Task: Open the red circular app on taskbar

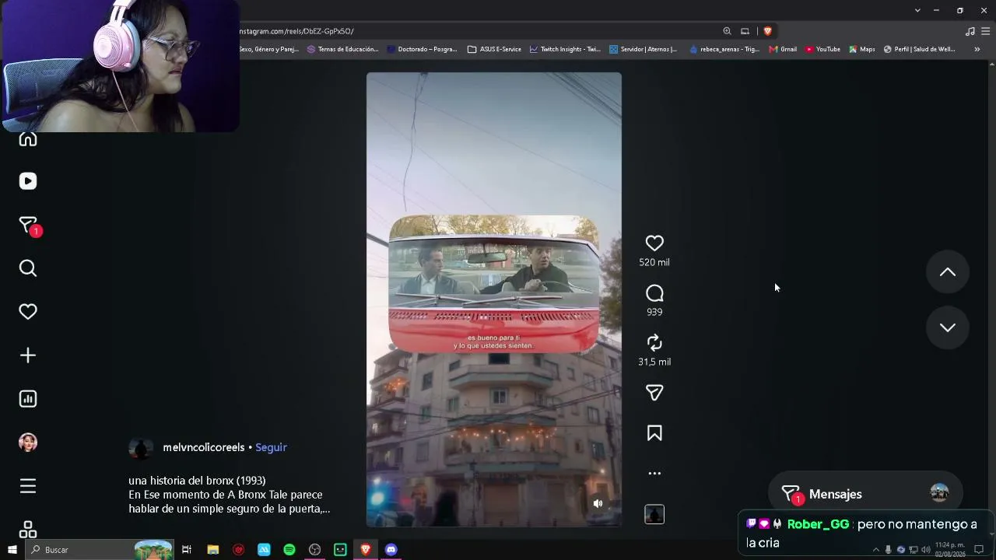Action: click(238, 550)
